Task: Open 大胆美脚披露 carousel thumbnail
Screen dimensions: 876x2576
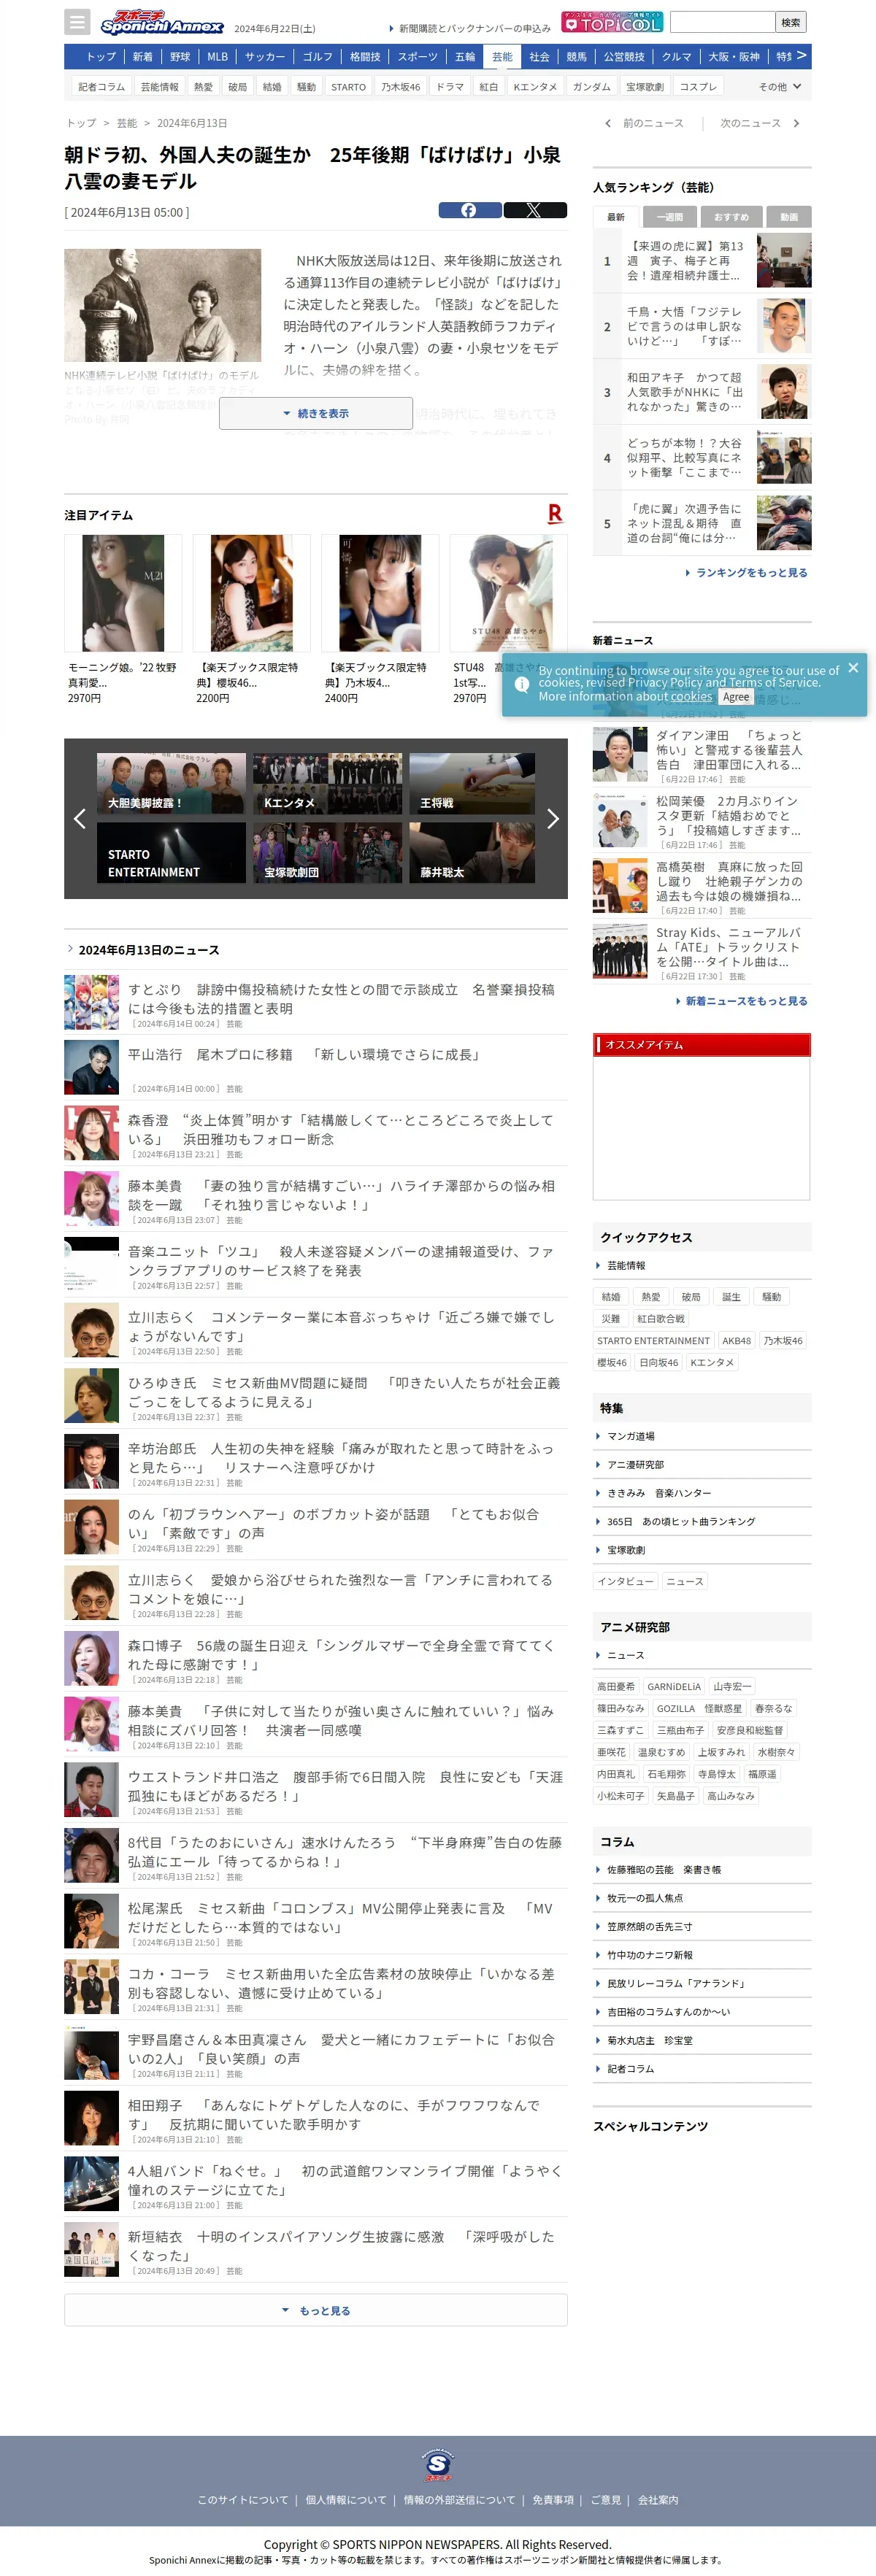Action: pos(171,784)
